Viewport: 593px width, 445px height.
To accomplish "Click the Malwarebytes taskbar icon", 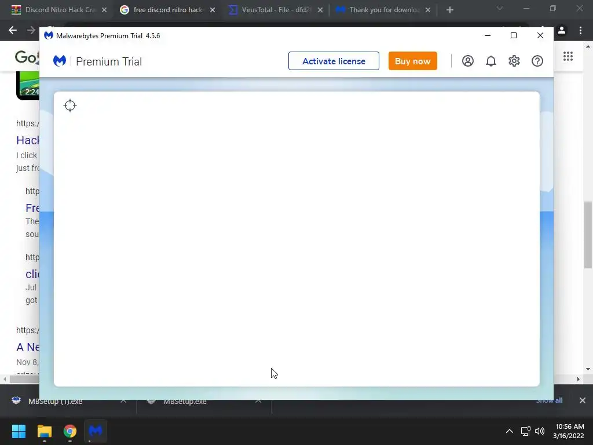I will click(x=96, y=431).
